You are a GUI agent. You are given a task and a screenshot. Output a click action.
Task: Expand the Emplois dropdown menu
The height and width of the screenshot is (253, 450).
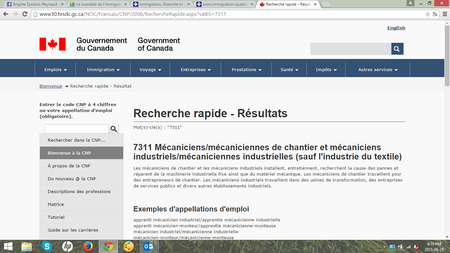(x=55, y=70)
